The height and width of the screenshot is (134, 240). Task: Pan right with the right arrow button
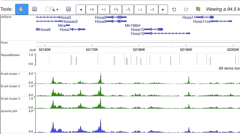[x=163, y=9]
